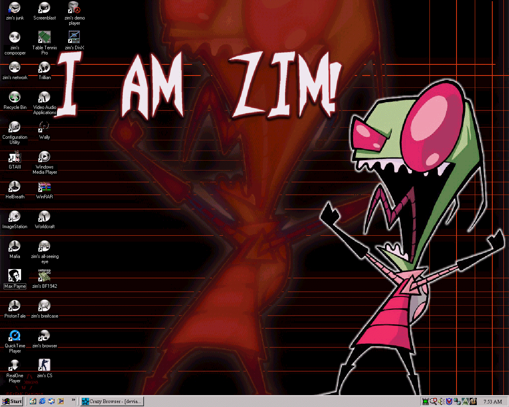Click zim's browser desktop shortcut
Image resolution: width=509 pixels, height=407 pixels.
45,339
